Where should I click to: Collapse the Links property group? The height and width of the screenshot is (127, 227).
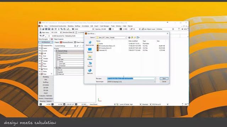55,68
